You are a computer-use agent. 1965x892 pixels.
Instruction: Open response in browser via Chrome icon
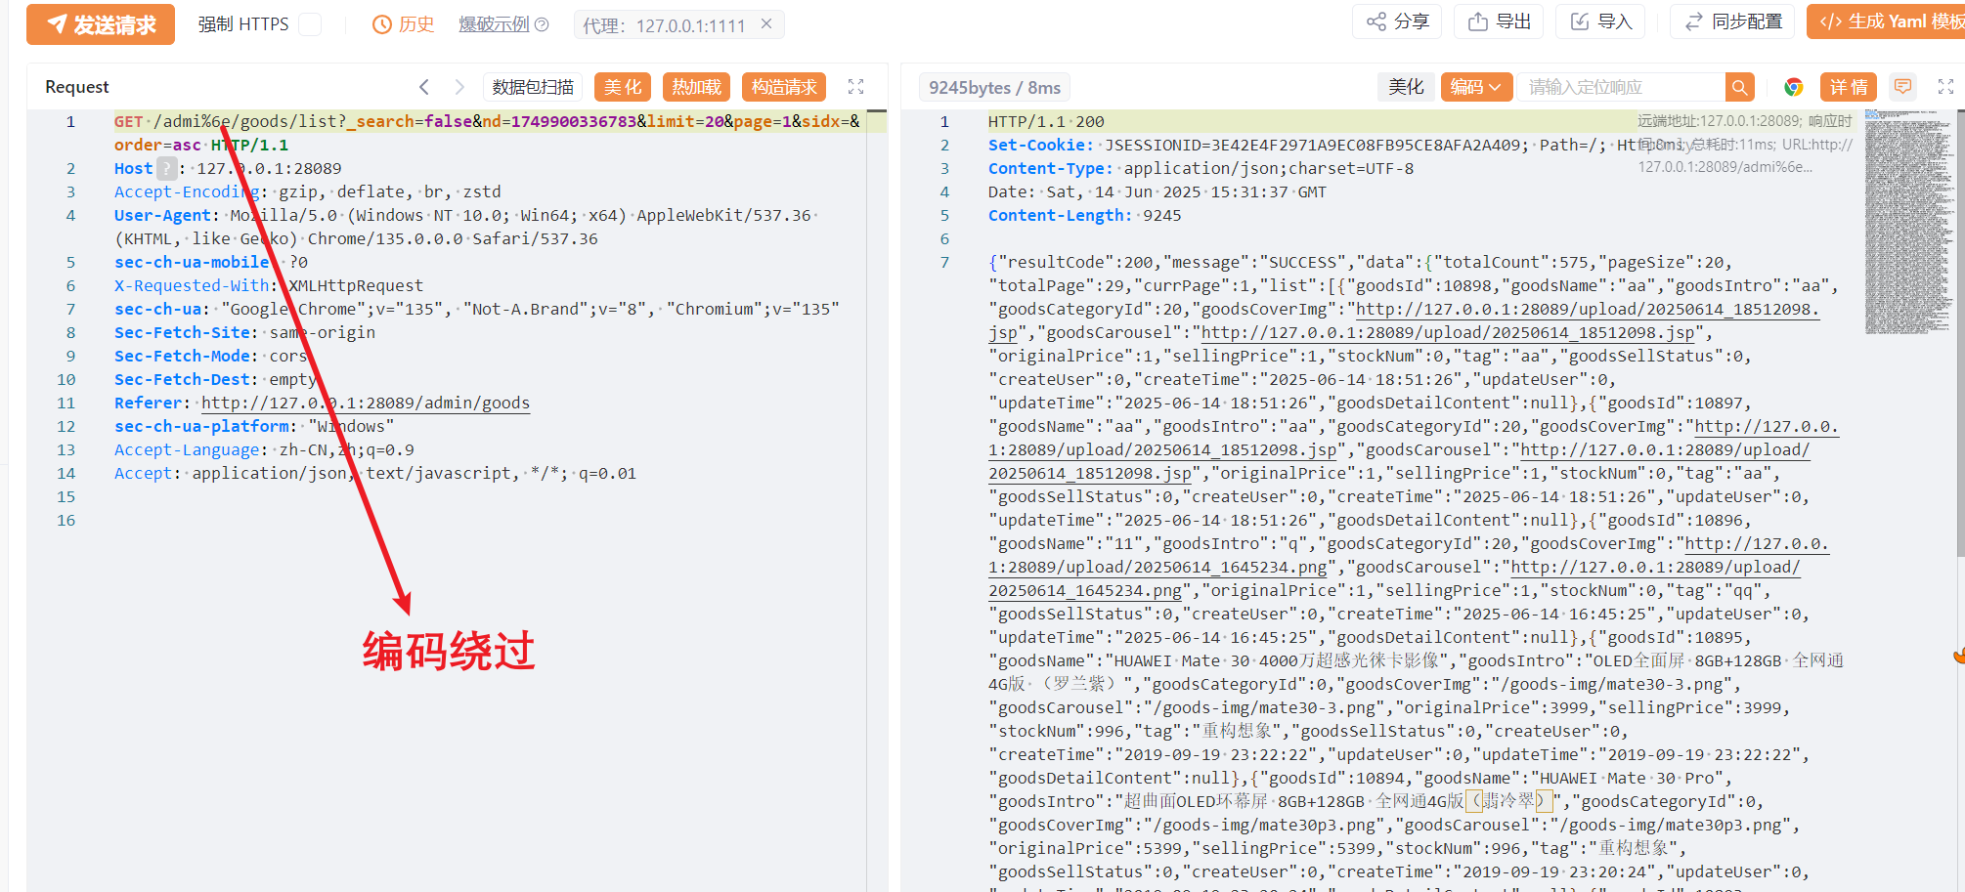[1793, 87]
